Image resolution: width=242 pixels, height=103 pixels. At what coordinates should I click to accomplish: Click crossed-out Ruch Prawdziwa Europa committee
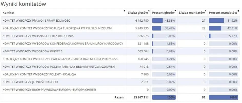pyautogui.click(x=49, y=90)
